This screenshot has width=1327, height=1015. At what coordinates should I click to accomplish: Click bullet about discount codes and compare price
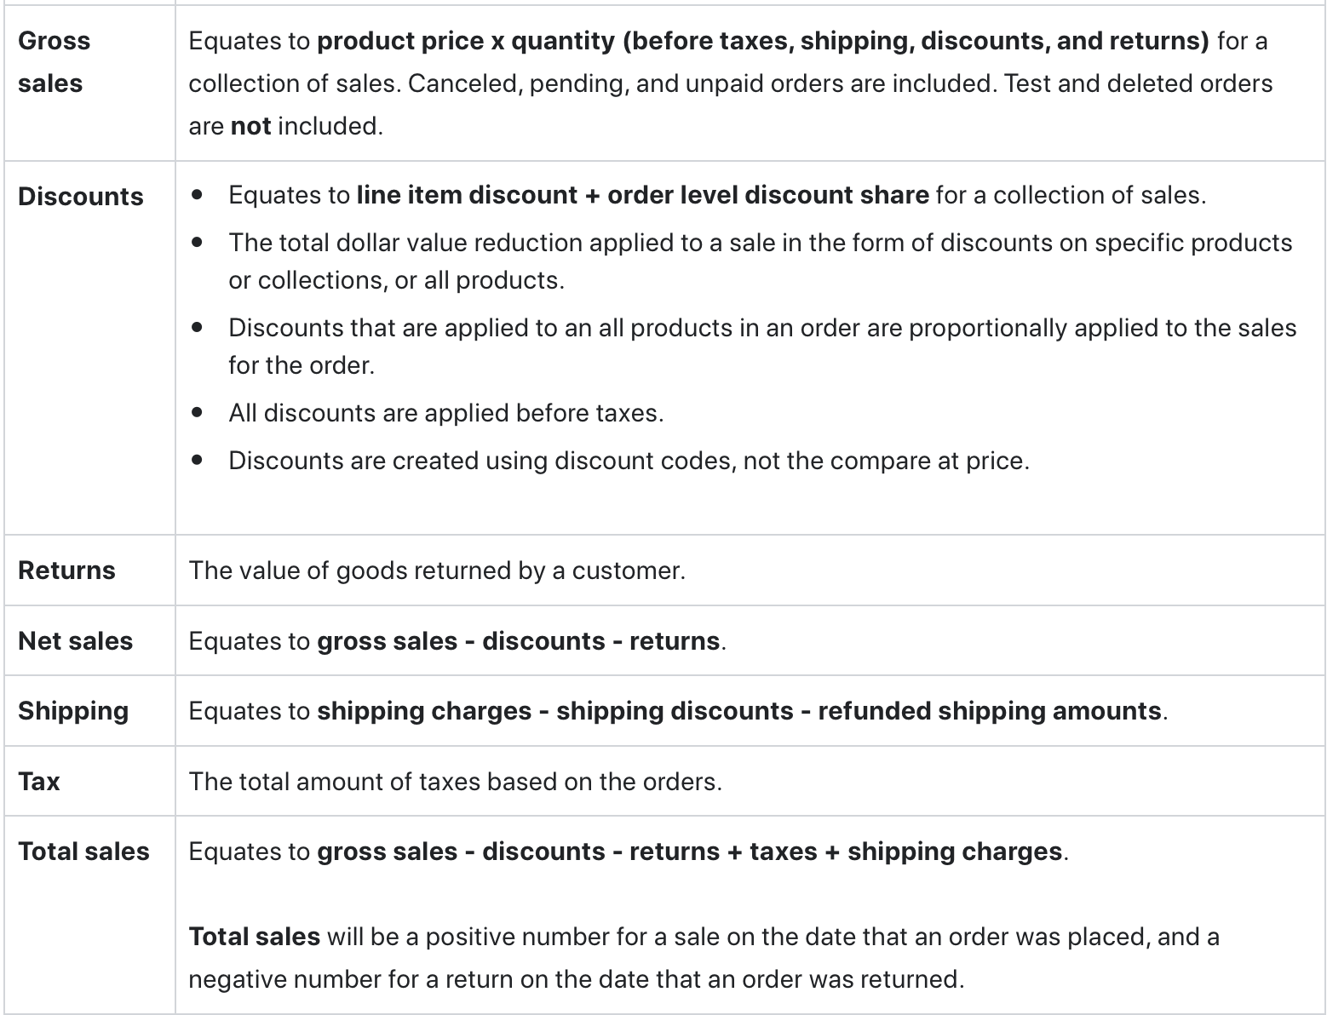629,461
